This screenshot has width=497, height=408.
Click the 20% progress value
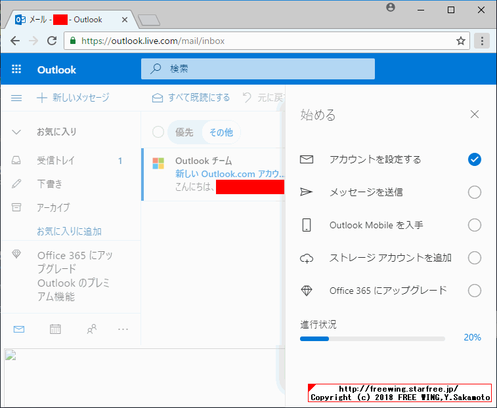(x=472, y=337)
